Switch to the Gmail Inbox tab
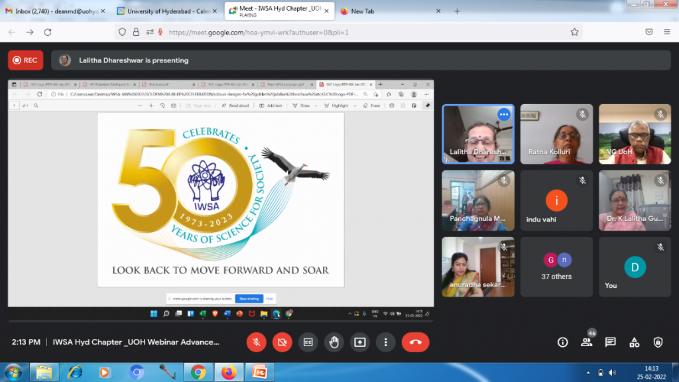 pyautogui.click(x=55, y=11)
